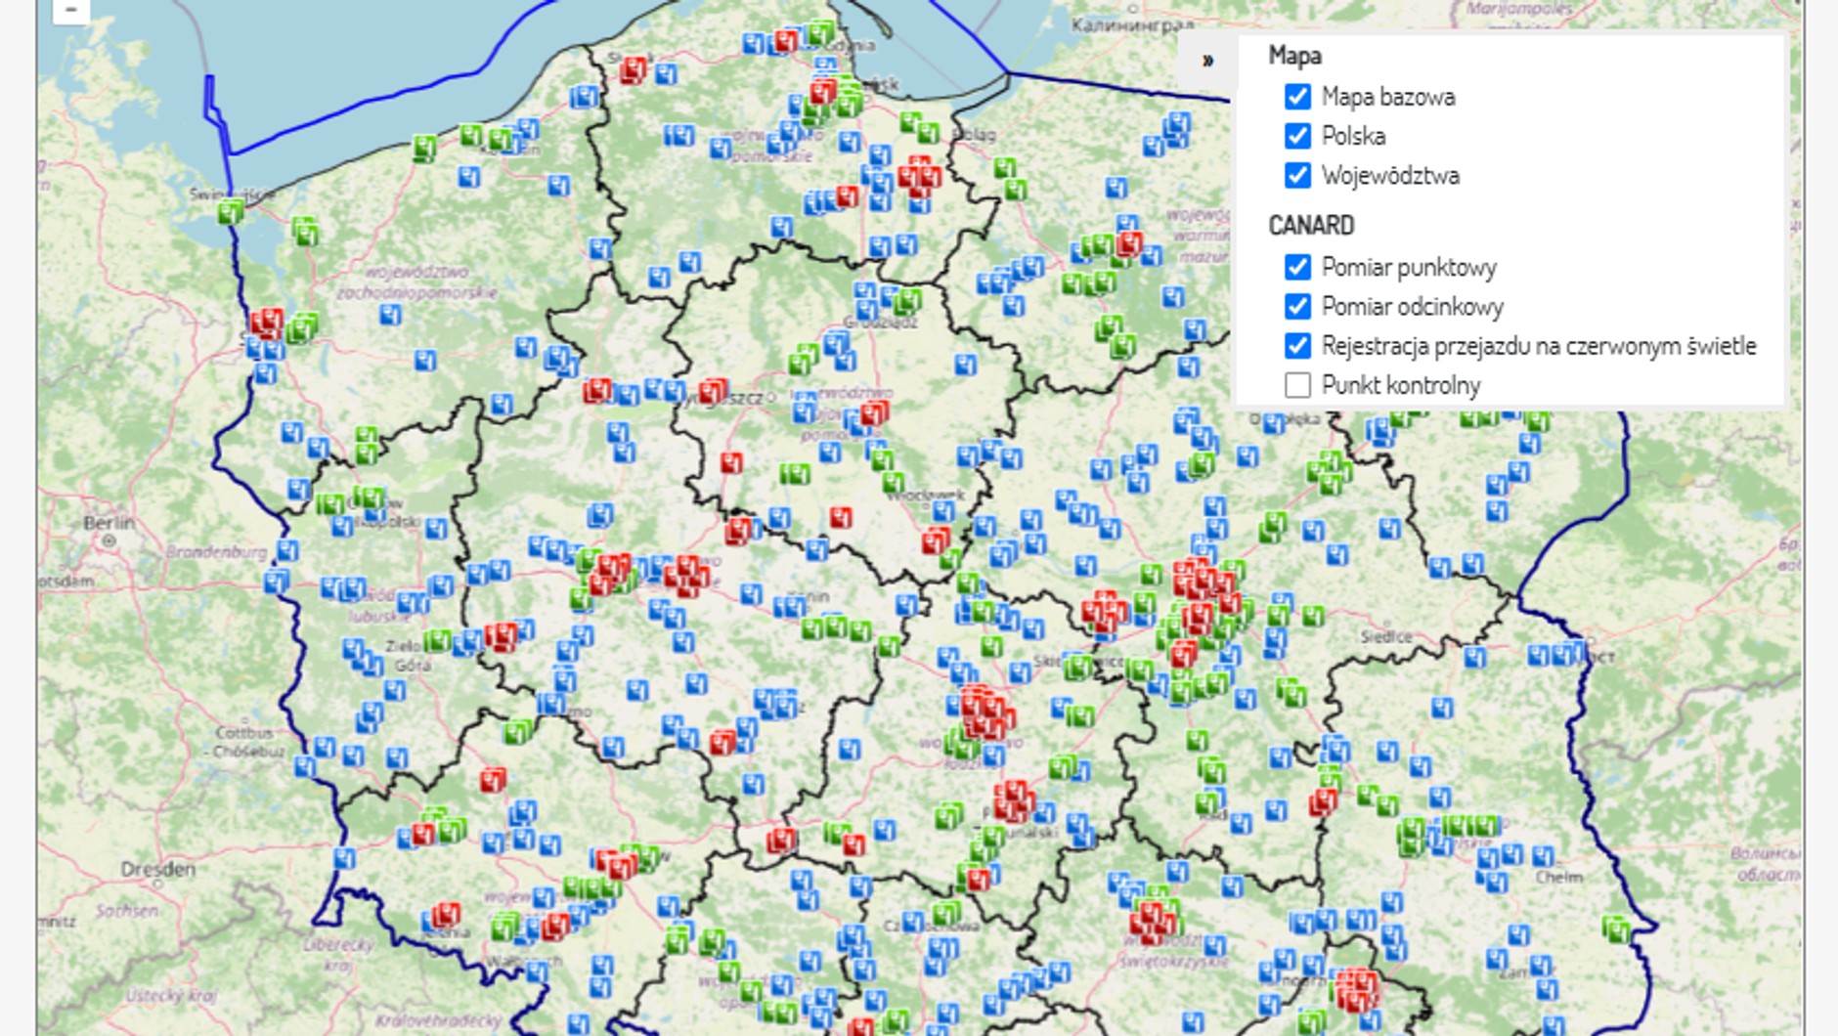
Task: Open the blue marker above Chełm label
Action: [x=1542, y=857]
